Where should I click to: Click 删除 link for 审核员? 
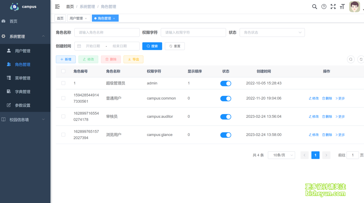pos(327,116)
